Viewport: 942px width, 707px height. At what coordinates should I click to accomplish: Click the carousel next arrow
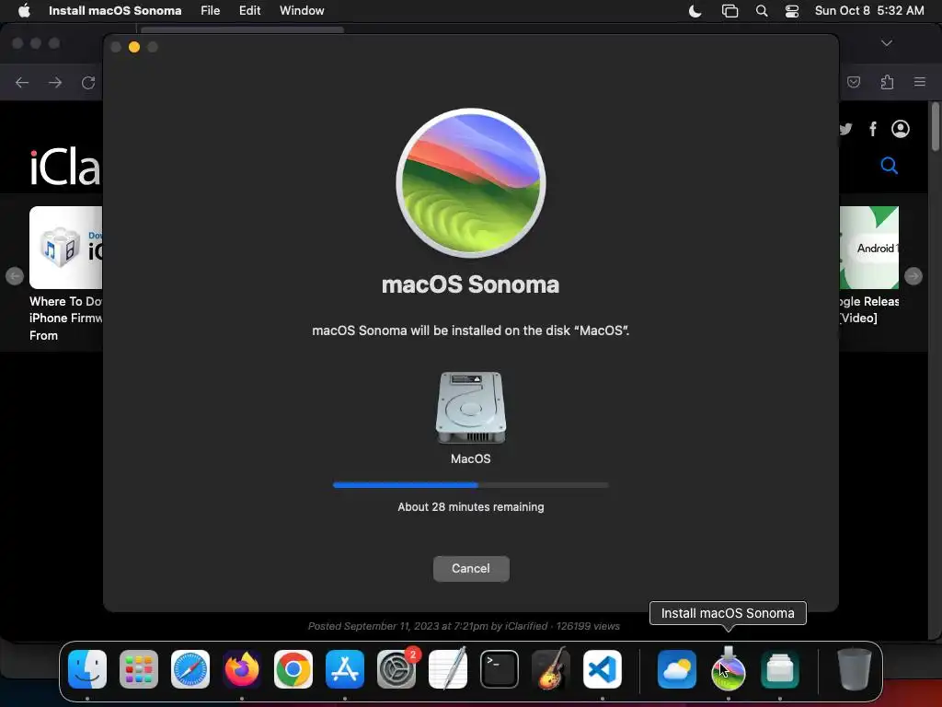coord(913,276)
